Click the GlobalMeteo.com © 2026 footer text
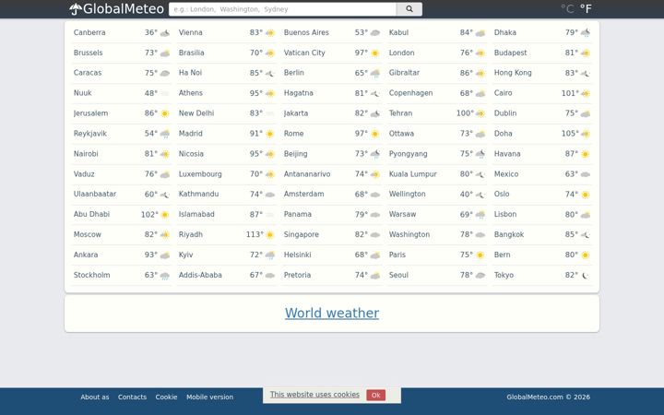The image size is (664, 415). click(548, 397)
